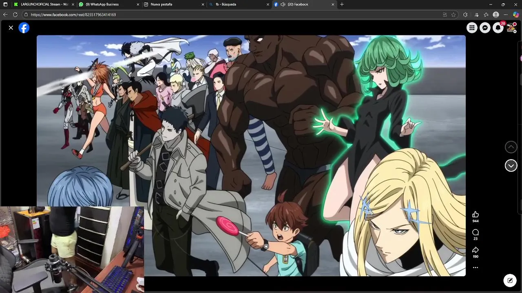
Task: Open the Facebook menu grid
Action: 472,28
